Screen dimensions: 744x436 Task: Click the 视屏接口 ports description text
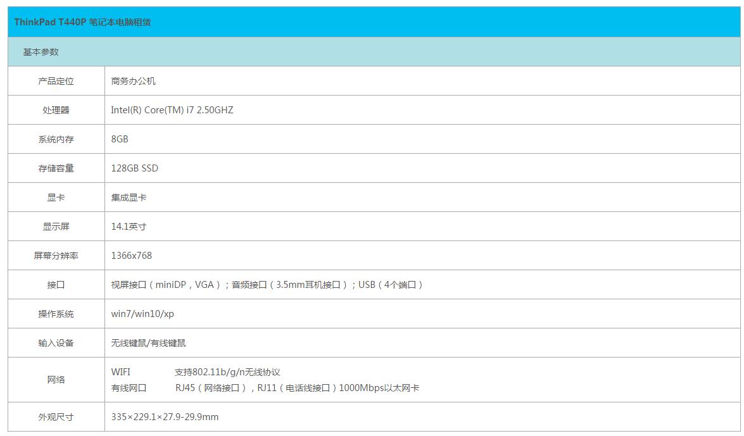click(x=266, y=285)
